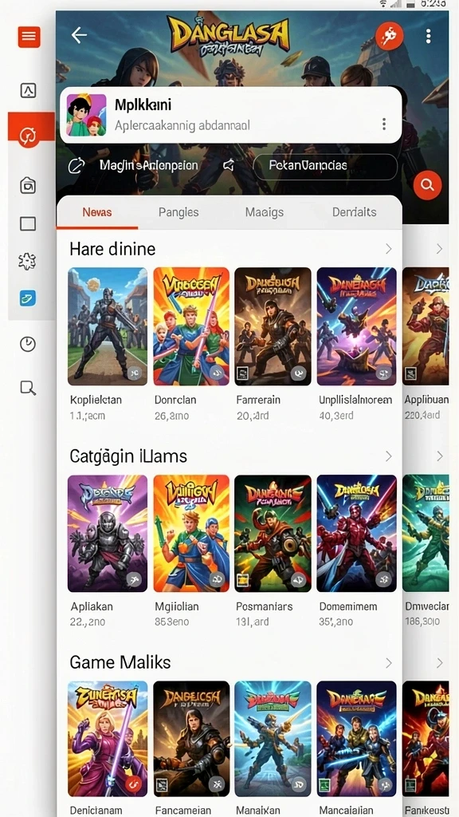Open the Apliakan game thumbnail
The height and width of the screenshot is (817, 459).
pos(108,533)
